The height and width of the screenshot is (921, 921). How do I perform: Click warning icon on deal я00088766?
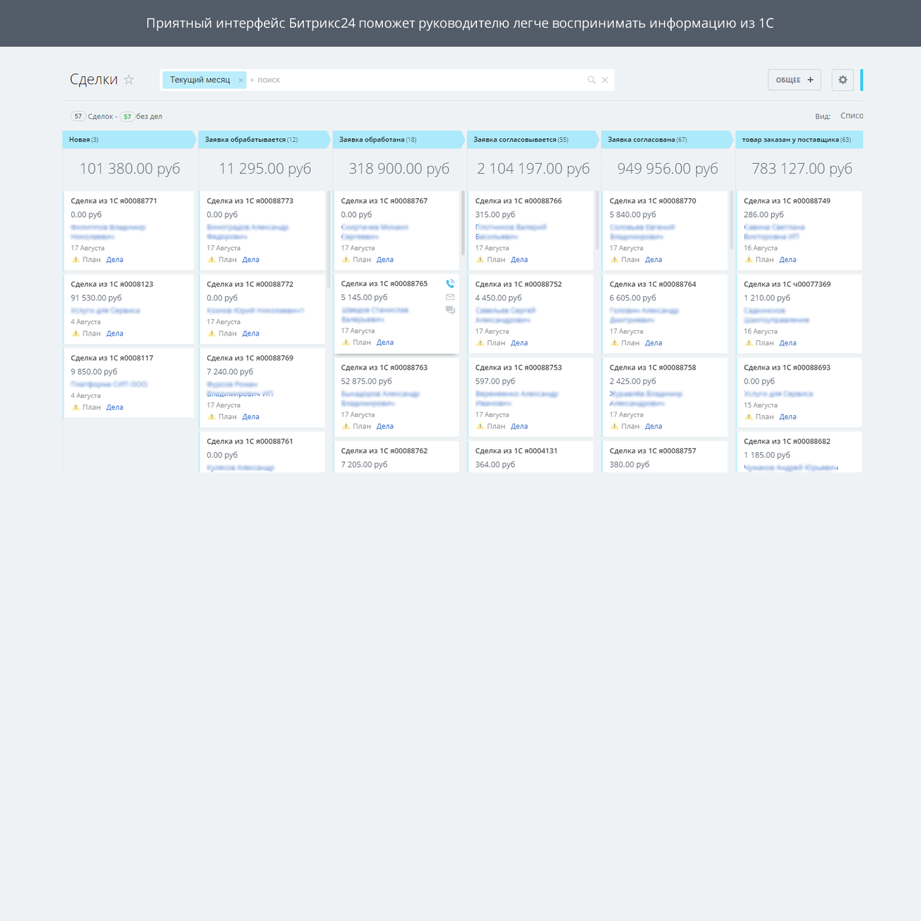[x=480, y=260]
